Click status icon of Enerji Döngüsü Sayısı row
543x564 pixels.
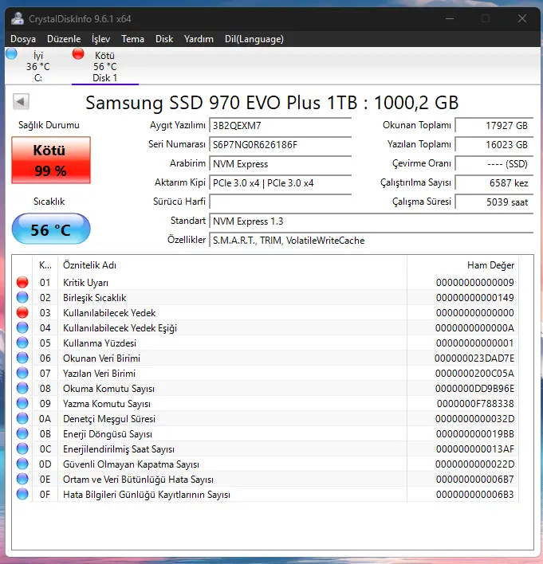coord(22,434)
